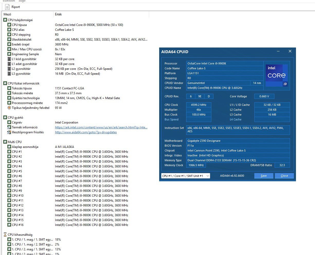315x255 pixels.
Task: Click the value '37.5 mm x 37.5 mm'
Action: [68, 93]
